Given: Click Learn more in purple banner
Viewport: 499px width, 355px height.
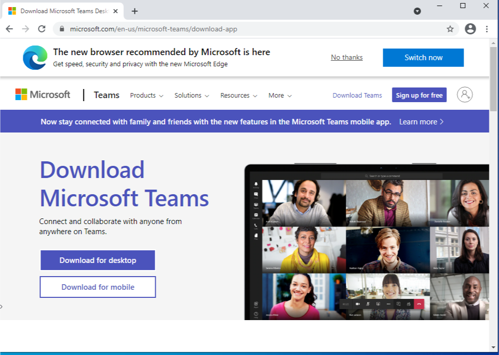Looking at the screenshot, I should [421, 122].
